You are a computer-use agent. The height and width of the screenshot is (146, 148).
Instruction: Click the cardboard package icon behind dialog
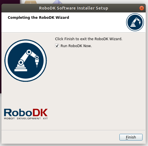click(31, 2)
